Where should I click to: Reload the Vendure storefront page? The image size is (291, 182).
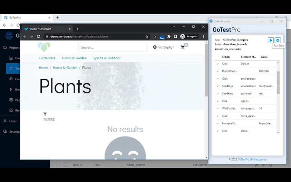point(39,37)
